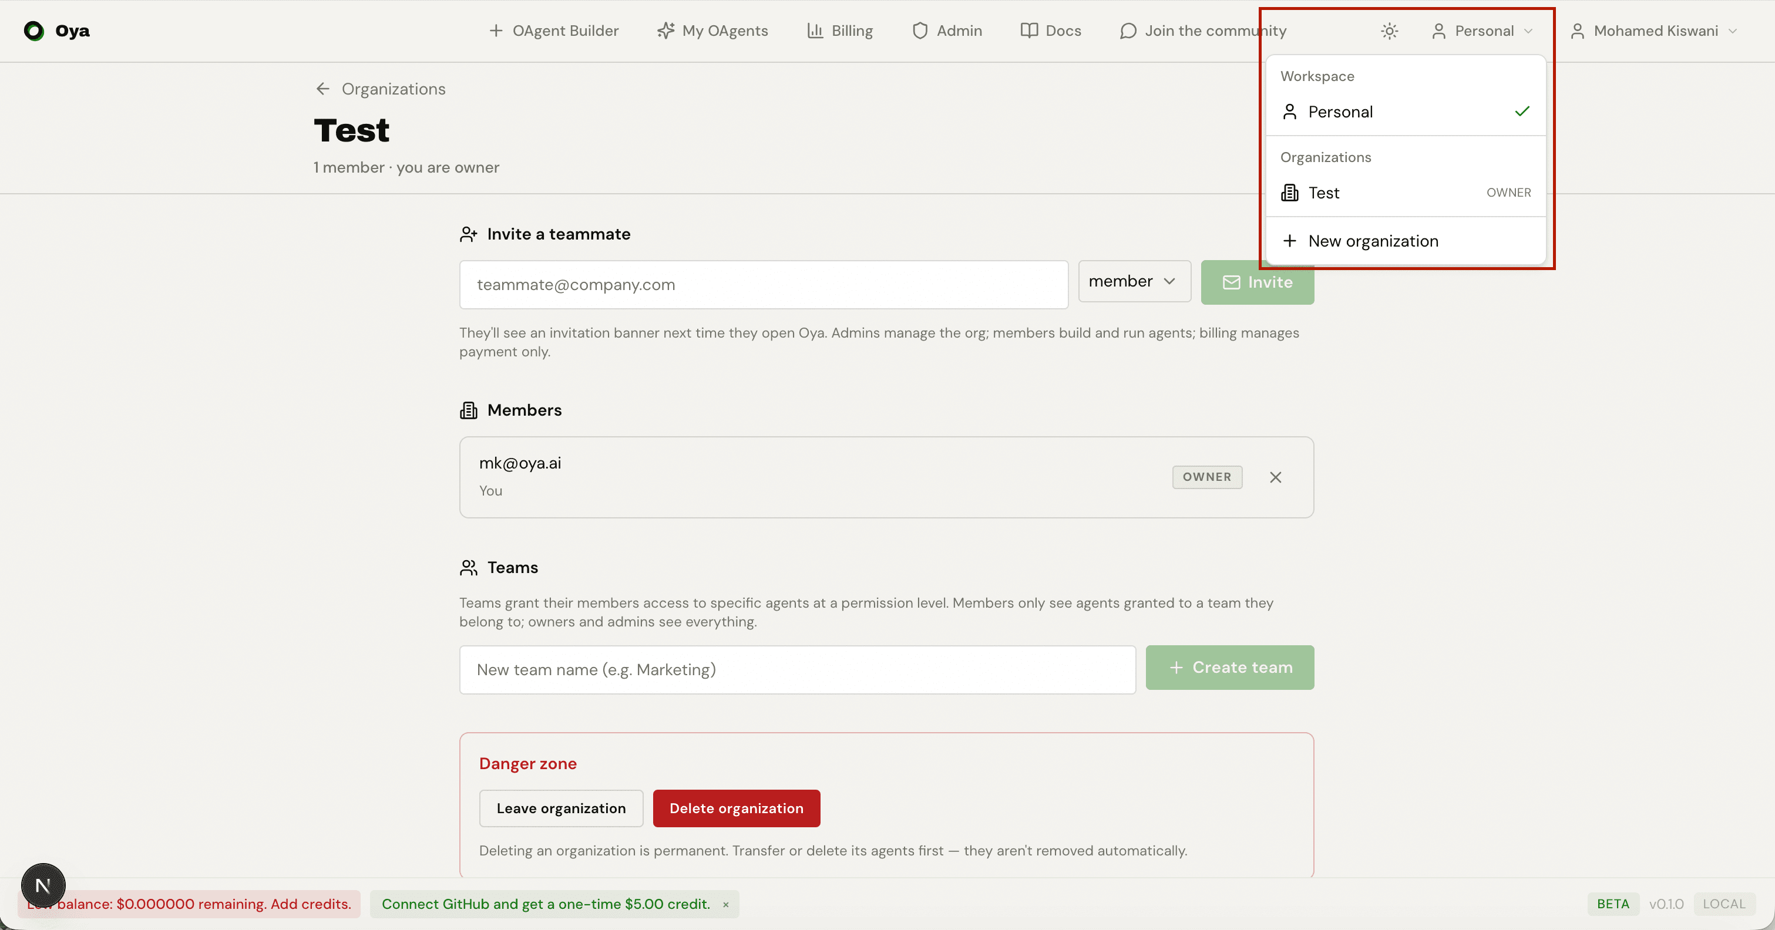The height and width of the screenshot is (930, 1775).
Task: Open the member role dropdown
Action: click(x=1134, y=281)
